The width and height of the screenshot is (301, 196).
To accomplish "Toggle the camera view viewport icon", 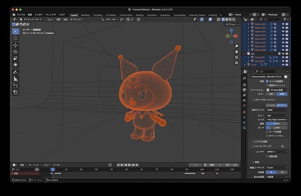I will (x=237, y=57).
